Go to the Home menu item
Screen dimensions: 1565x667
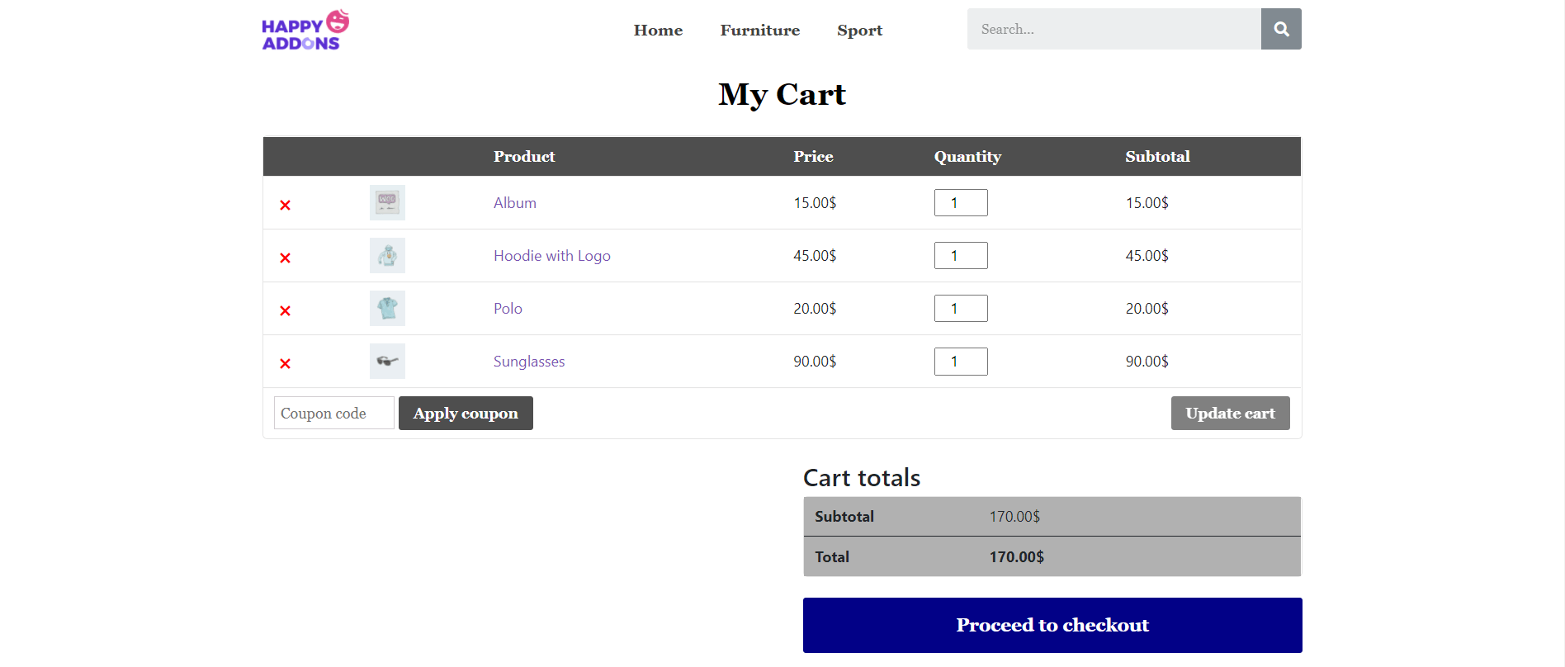pyautogui.click(x=658, y=31)
